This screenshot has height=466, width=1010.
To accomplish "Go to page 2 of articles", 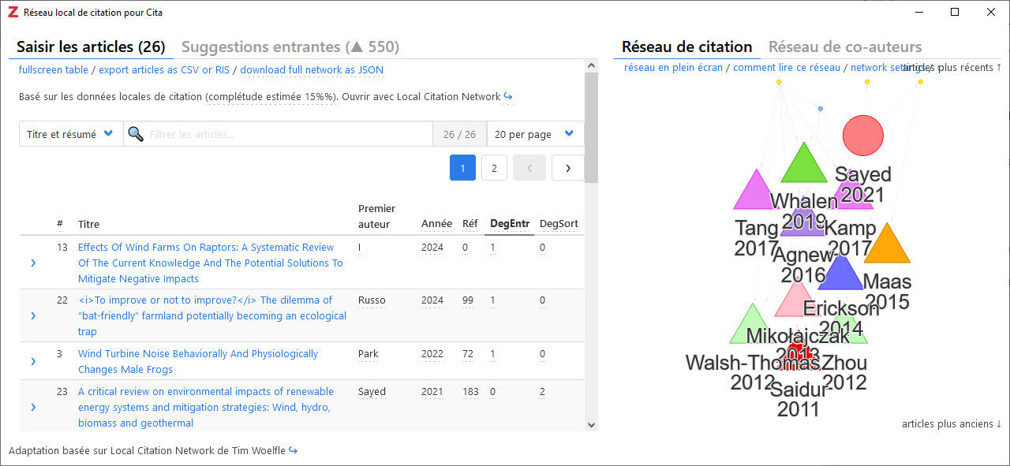I will tap(494, 168).
